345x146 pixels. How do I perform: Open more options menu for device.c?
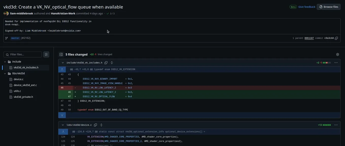click(336, 125)
